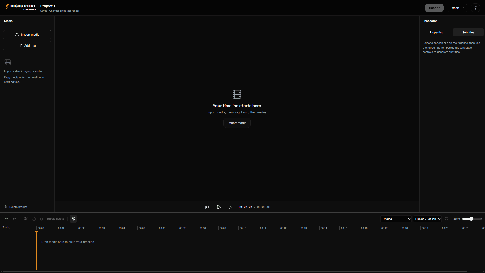485x273 pixels.
Task: Click the film strip icon in preview area
Action: tap(237, 94)
